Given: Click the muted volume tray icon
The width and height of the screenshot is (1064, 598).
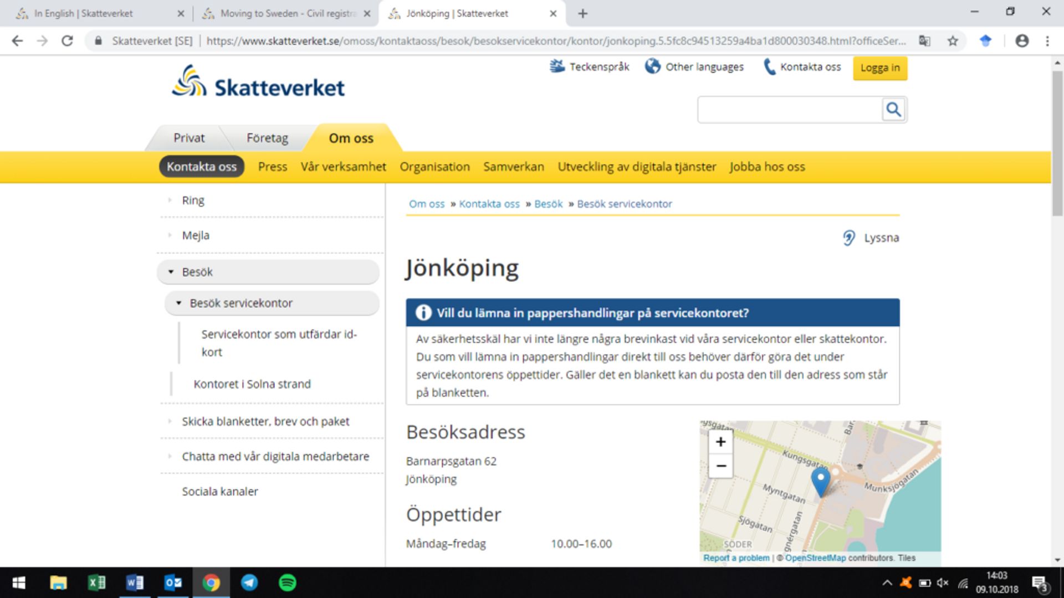Looking at the screenshot, I should pos(943,582).
